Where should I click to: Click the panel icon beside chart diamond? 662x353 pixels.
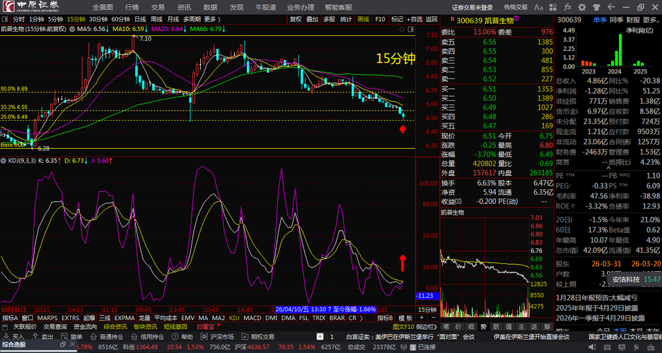(410, 29)
